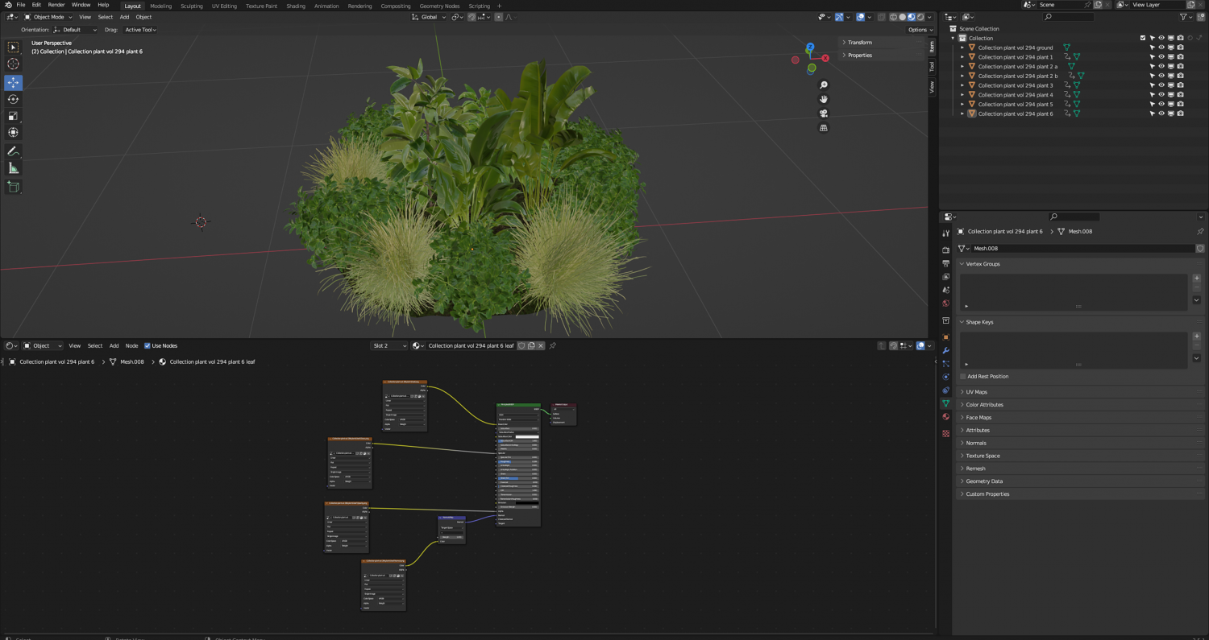Toggle selectability arrow for plant 4
The image size is (1209, 640).
coord(1152,95)
